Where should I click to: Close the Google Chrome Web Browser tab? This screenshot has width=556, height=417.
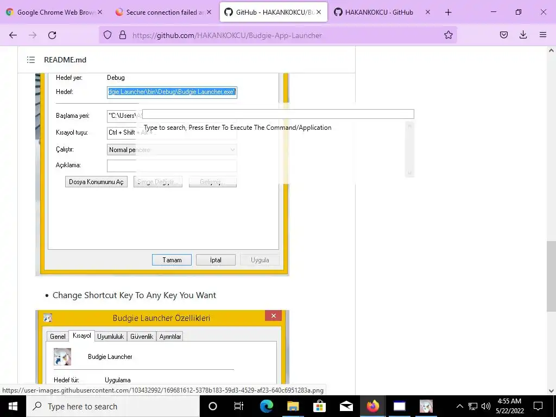coord(100,12)
